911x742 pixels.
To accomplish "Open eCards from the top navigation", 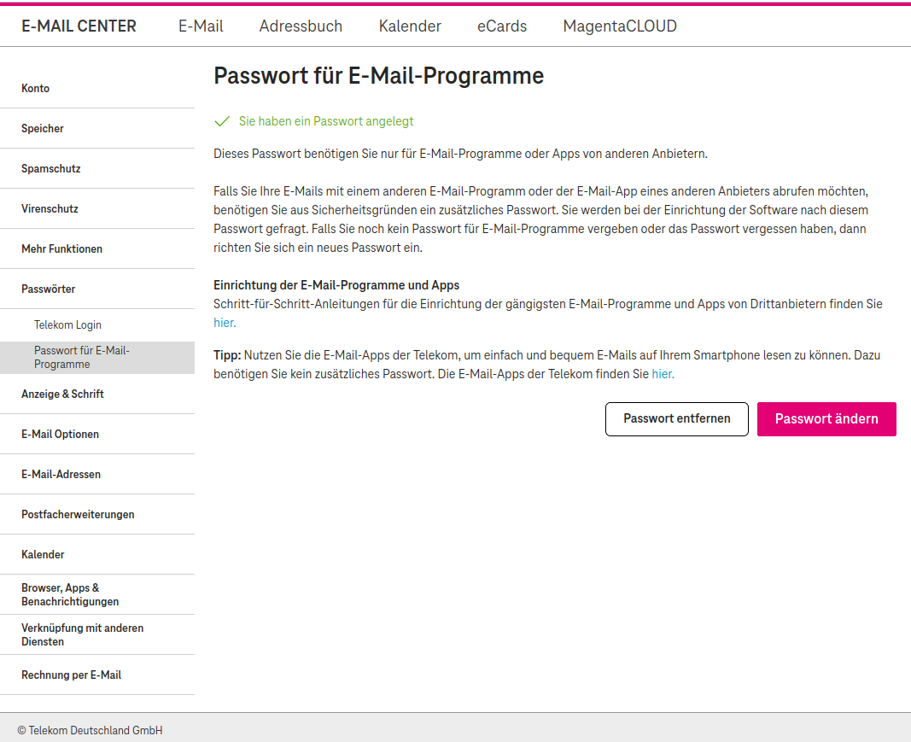I will click(502, 26).
